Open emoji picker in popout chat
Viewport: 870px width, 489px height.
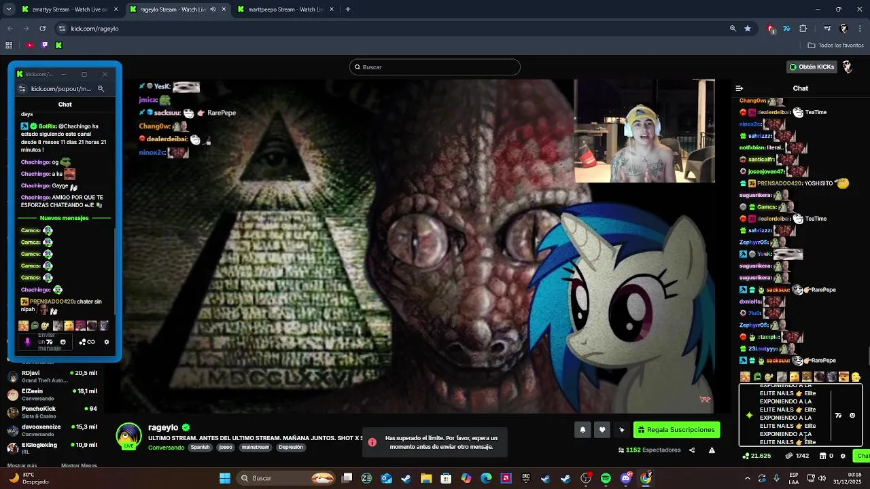click(63, 342)
